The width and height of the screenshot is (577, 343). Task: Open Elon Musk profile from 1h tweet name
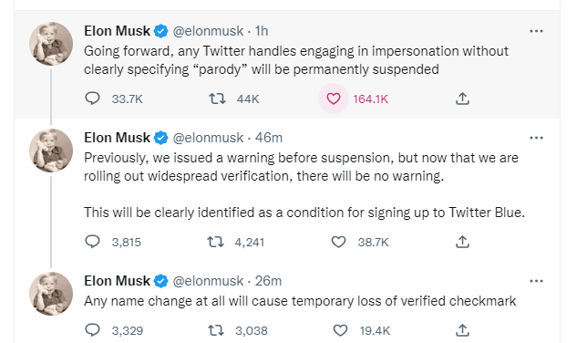click(x=117, y=31)
